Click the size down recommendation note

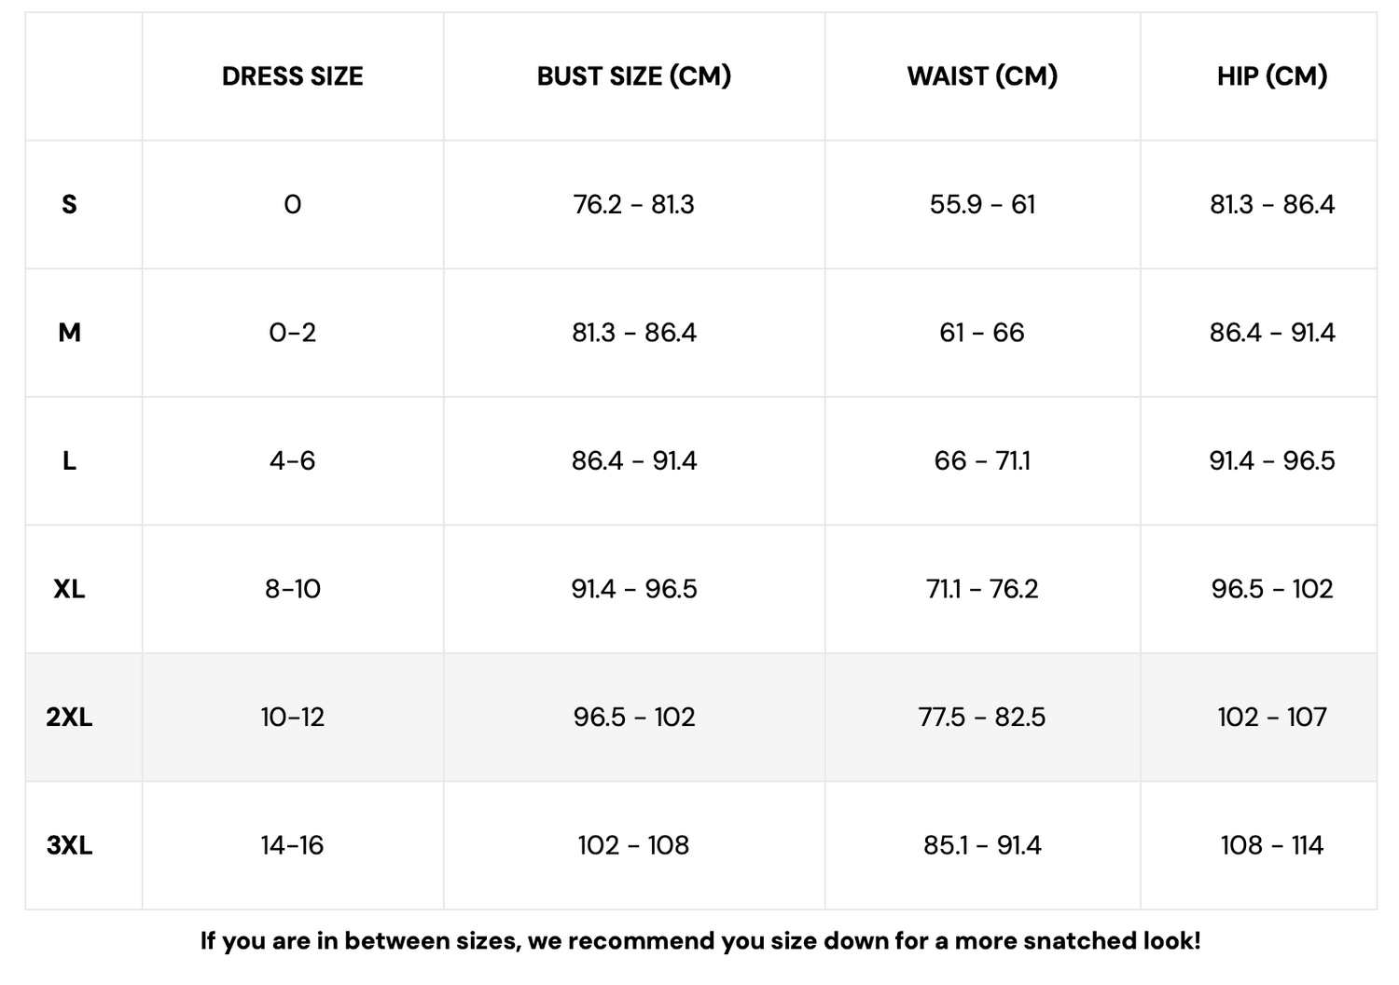pyautogui.click(x=699, y=941)
